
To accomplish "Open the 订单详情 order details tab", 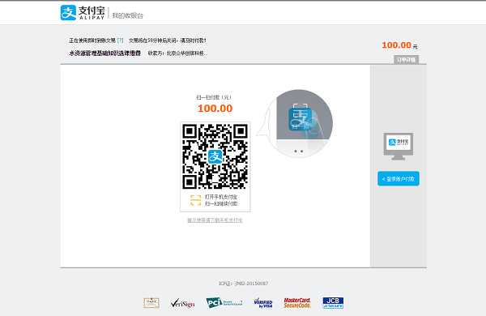I will [x=406, y=59].
